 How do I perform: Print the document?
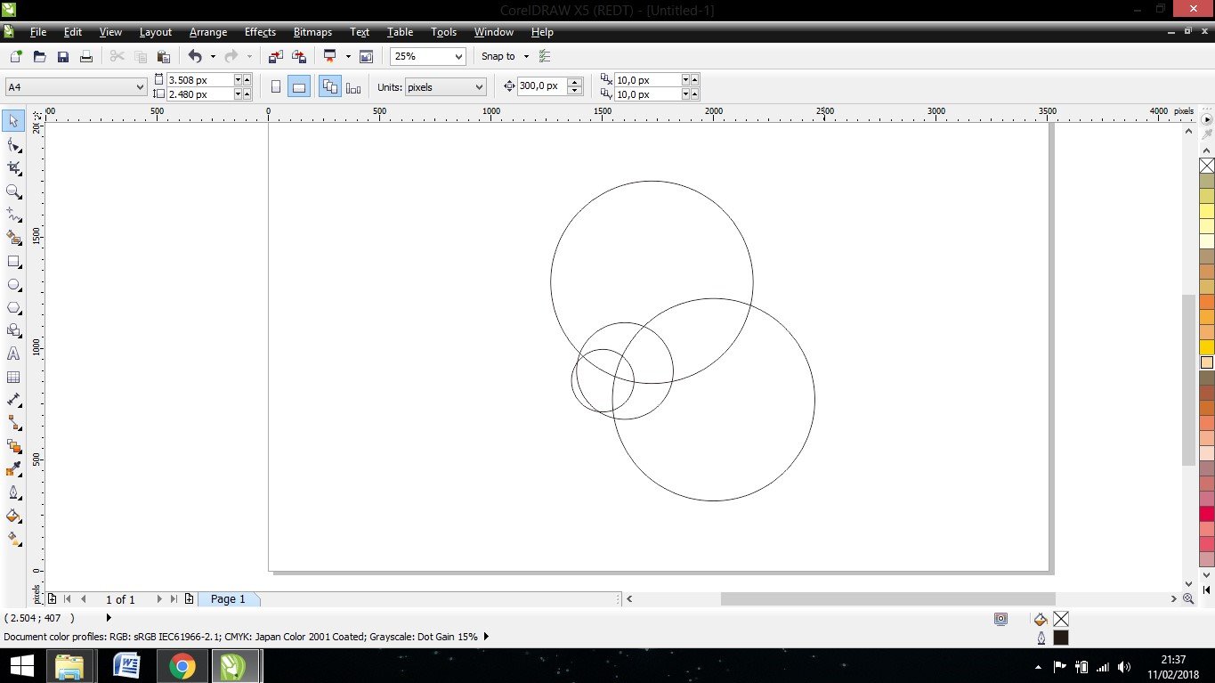point(86,56)
